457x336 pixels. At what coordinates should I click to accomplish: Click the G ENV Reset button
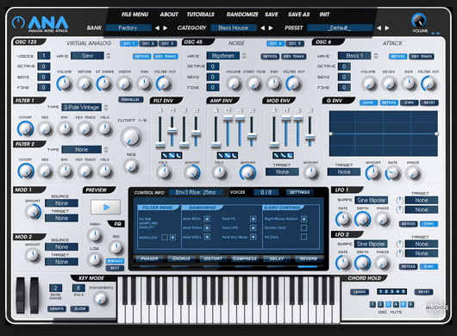pos(429,103)
